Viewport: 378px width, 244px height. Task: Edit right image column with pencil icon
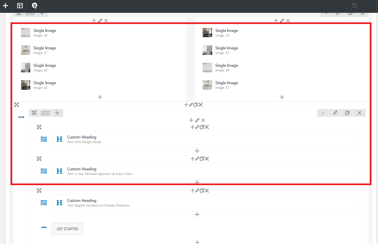282,21
